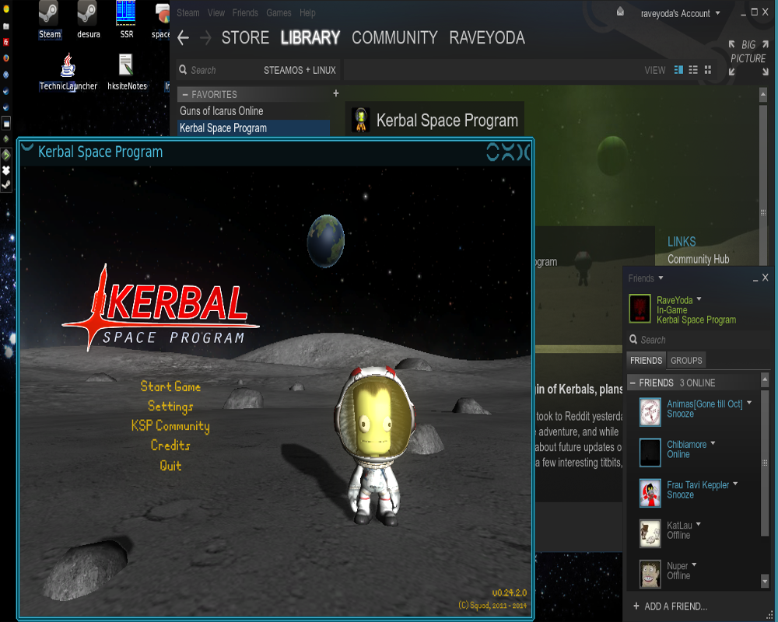Click Chibiamore's avatar
Image resolution: width=778 pixels, height=622 pixels.
tap(650, 453)
